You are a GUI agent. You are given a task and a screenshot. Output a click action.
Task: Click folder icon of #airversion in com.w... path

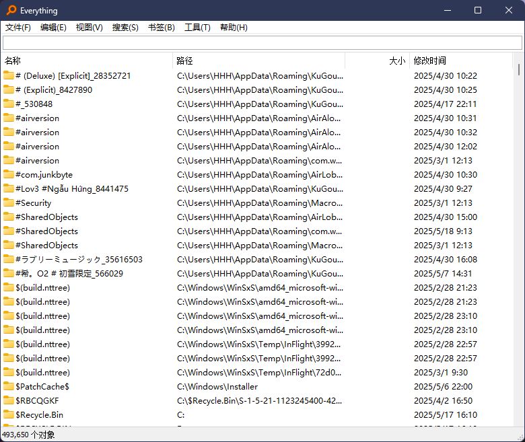coord(8,160)
